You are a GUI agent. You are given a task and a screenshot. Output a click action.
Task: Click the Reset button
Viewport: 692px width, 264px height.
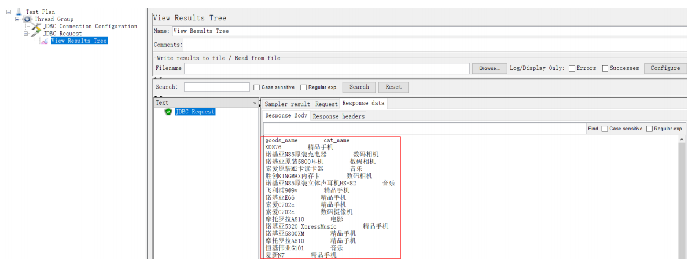tap(393, 87)
